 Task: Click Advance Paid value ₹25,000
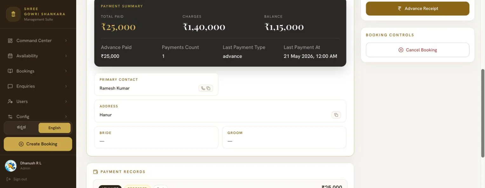(110, 56)
